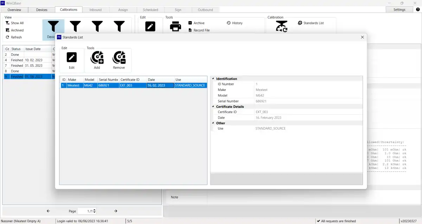Sort standards by Make column header

coord(75,80)
